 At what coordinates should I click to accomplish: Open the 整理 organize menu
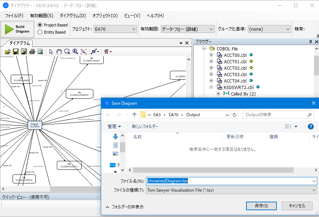[114, 127]
